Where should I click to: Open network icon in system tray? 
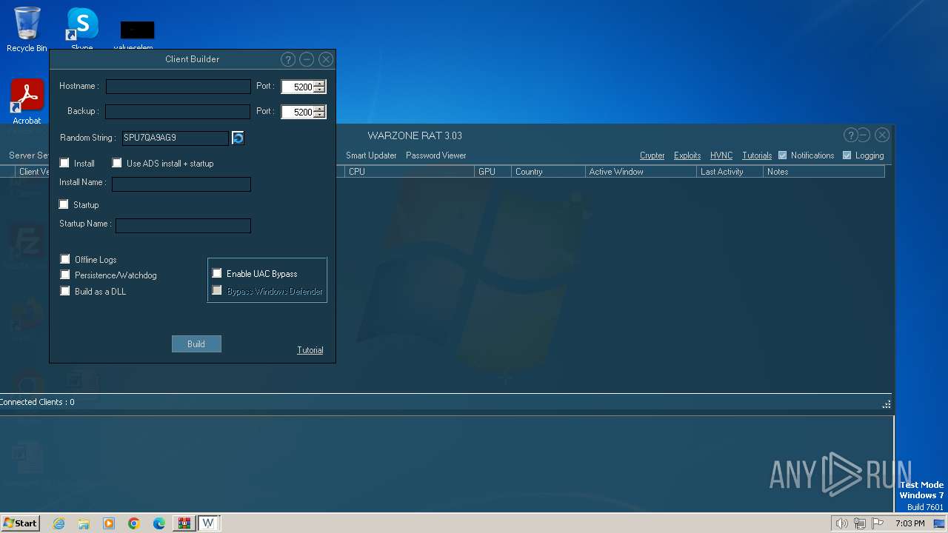(x=860, y=523)
